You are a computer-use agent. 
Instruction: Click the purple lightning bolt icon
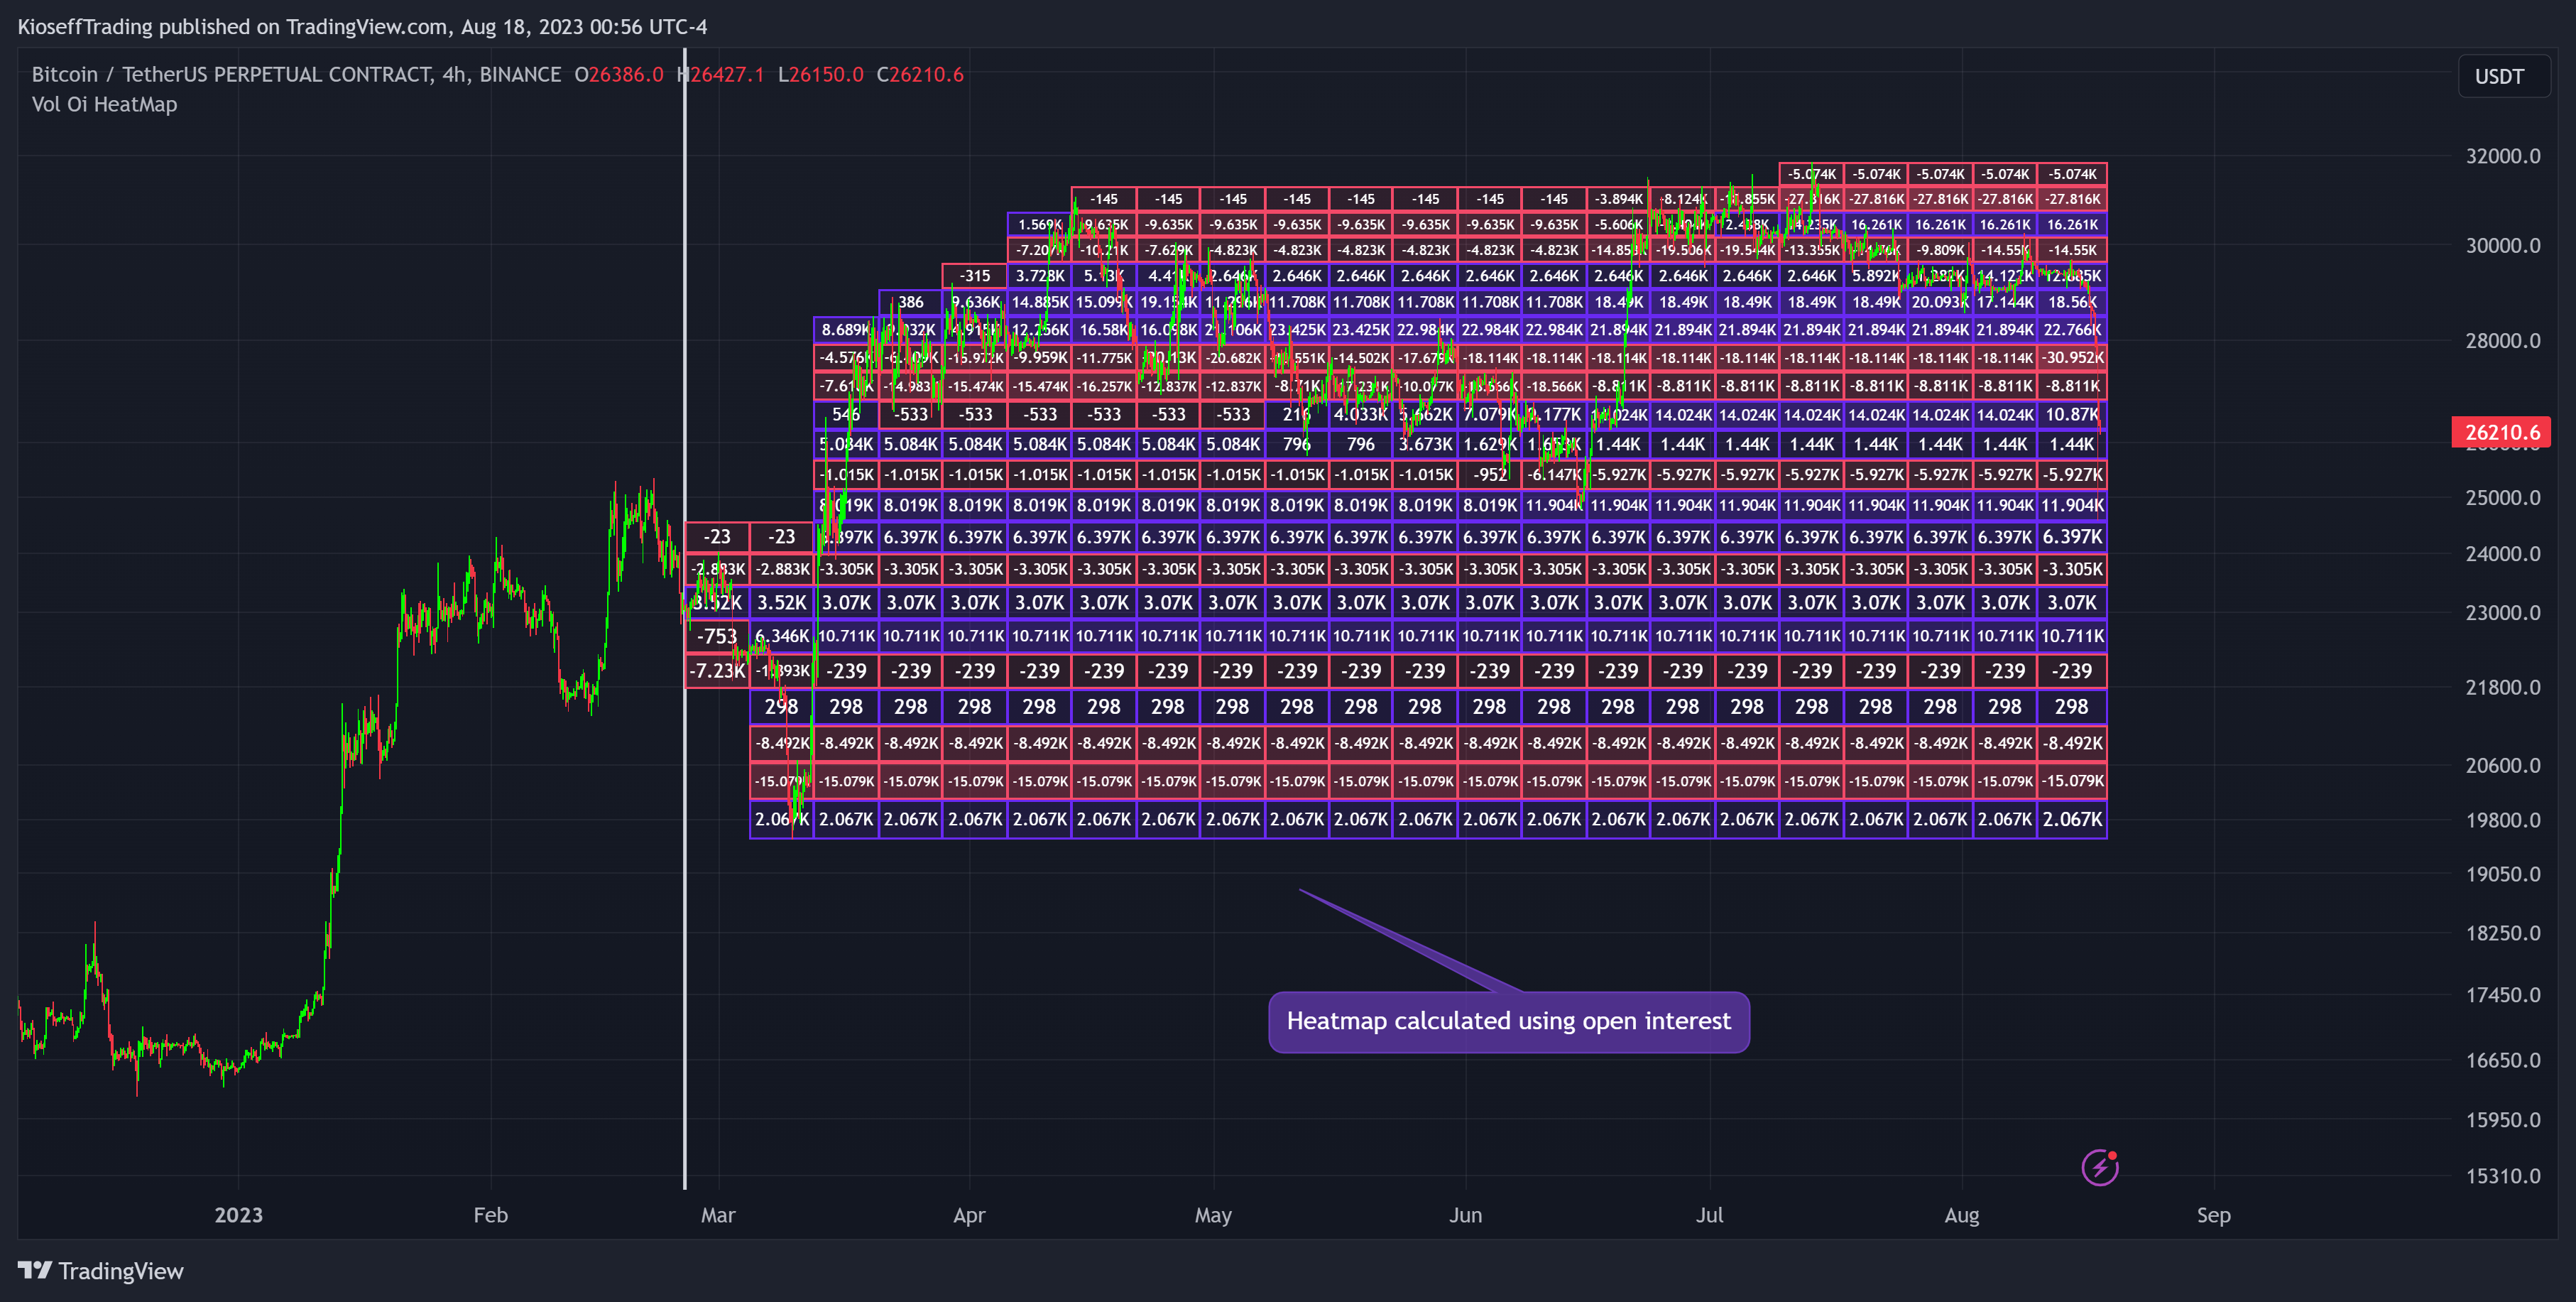[2099, 1167]
